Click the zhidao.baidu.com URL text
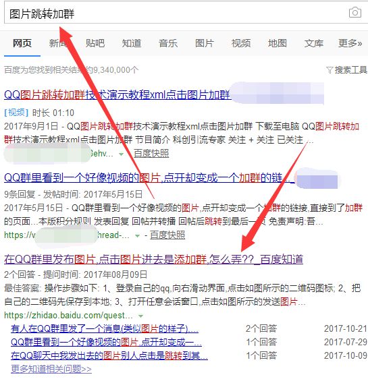The image size is (368, 379). pos(68,316)
